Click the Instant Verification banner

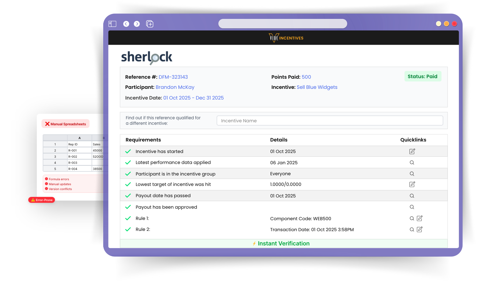click(283, 244)
